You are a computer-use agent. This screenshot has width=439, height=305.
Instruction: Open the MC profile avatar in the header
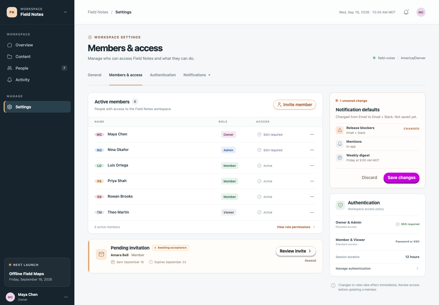tap(421, 12)
